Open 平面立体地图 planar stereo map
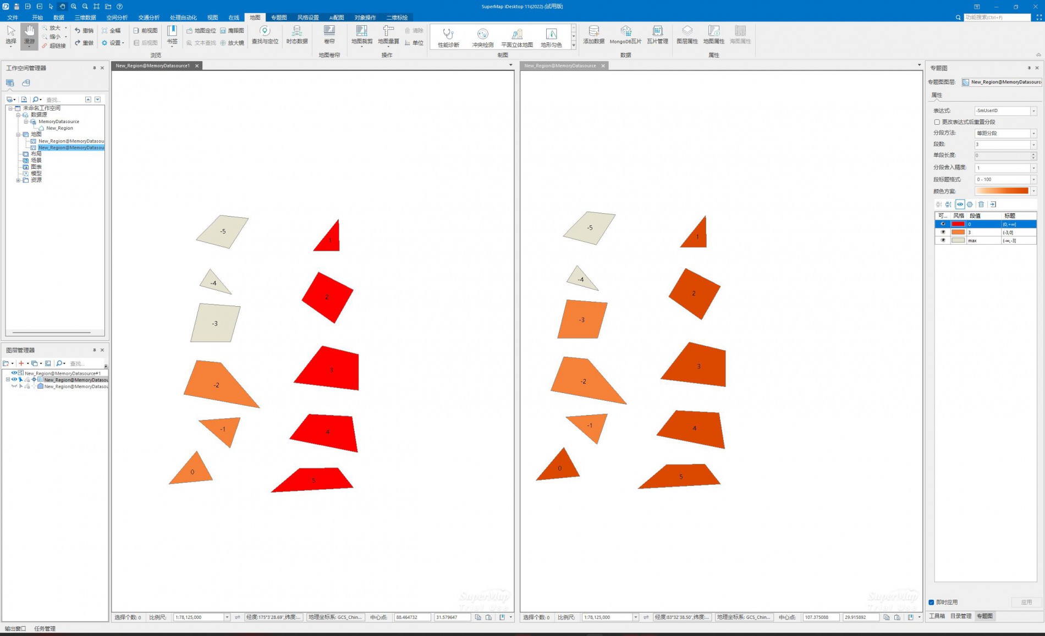 point(517,37)
